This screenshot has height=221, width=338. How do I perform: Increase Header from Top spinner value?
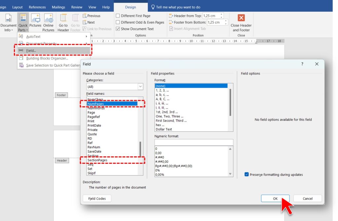point(221,14)
